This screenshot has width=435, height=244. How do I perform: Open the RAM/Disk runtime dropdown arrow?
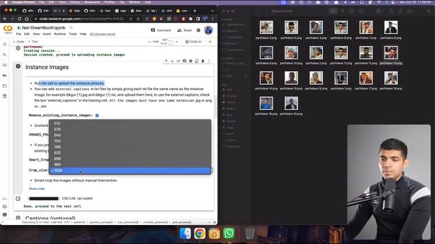[177, 42]
